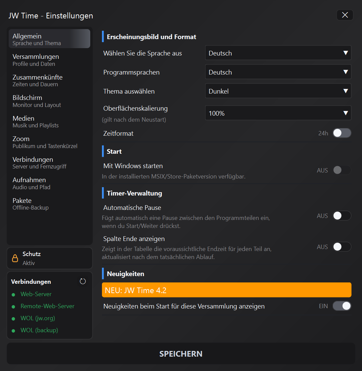
Task: Click the Neuigkeiten section heading
Action: click(x=125, y=274)
